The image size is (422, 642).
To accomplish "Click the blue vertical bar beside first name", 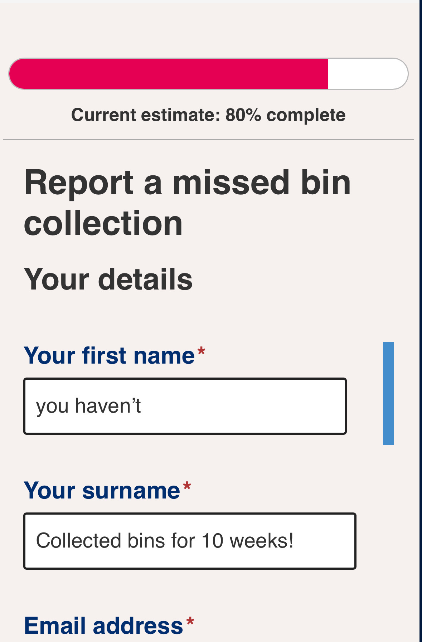I will 388,393.
